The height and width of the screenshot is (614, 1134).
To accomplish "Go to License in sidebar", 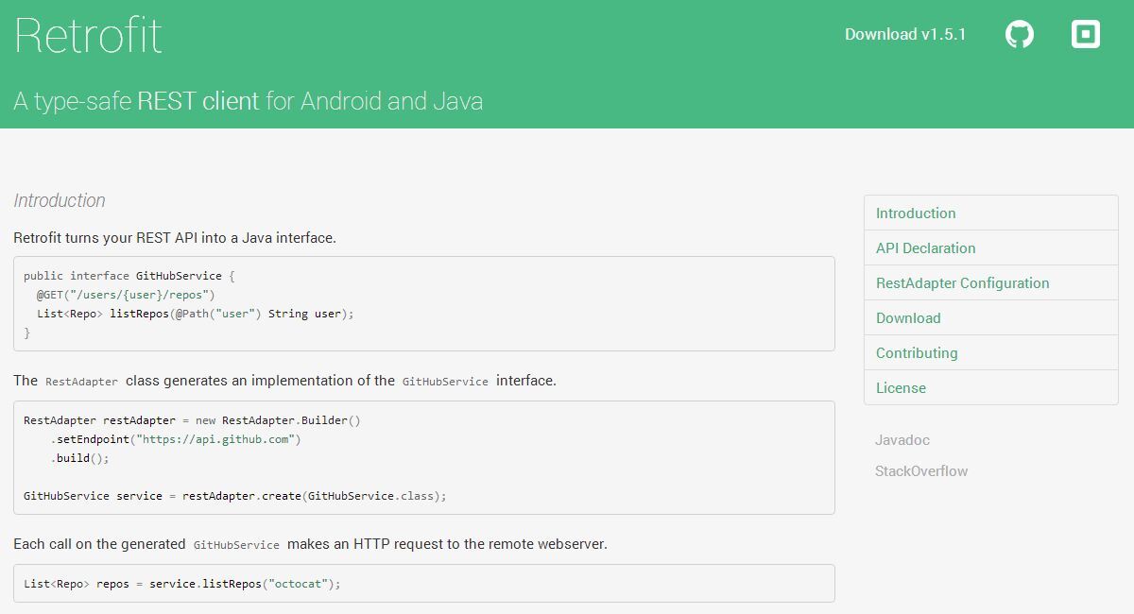I will pos(991,387).
